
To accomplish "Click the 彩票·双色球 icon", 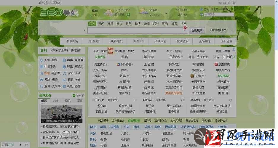I will point(64,67).
